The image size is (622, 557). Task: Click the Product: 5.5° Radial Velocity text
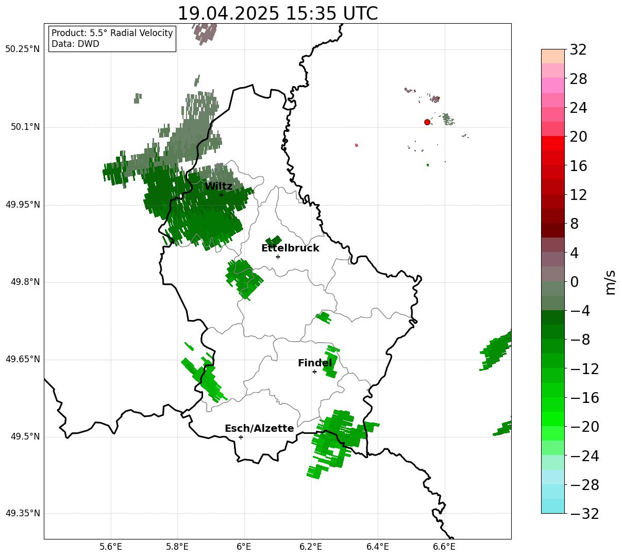pos(112,33)
